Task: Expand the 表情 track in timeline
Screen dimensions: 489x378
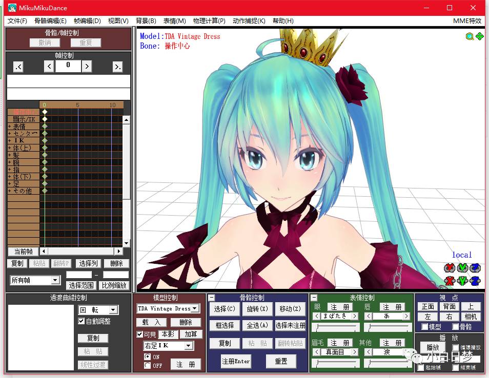Action: pos(10,127)
